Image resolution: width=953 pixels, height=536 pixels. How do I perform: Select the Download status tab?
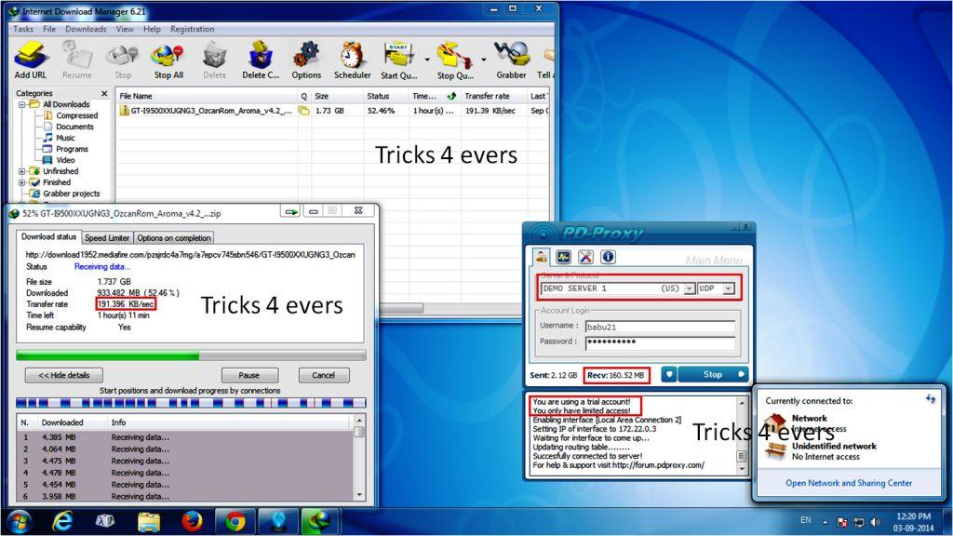pyautogui.click(x=49, y=236)
